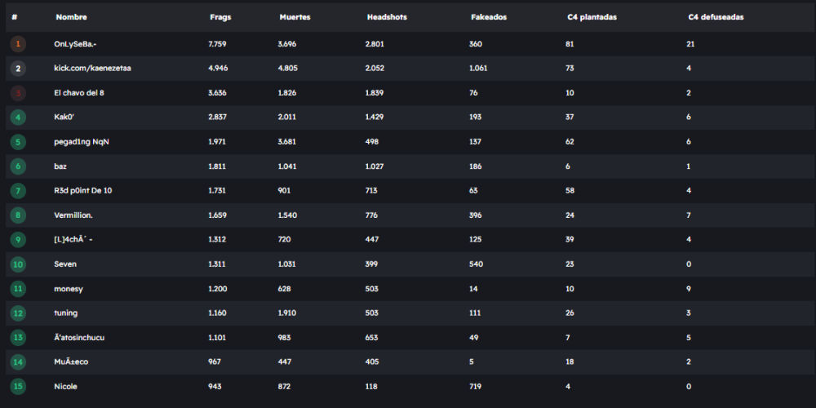Image resolution: width=816 pixels, height=408 pixels.
Task: Click the rank 10 badge icon
Action: tap(18, 264)
